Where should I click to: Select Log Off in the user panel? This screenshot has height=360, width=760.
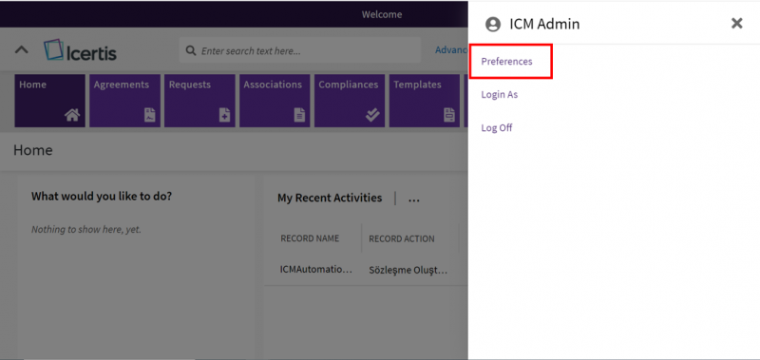[x=496, y=128]
